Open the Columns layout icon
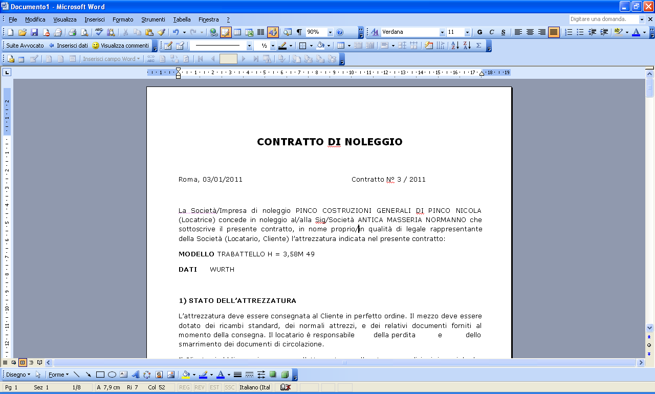This screenshot has width=655, height=394. [261, 32]
